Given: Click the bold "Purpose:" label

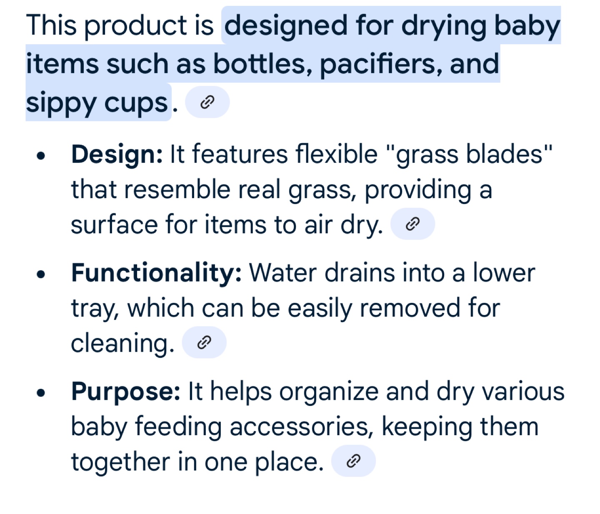Looking at the screenshot, I should [x=126, y=391].
